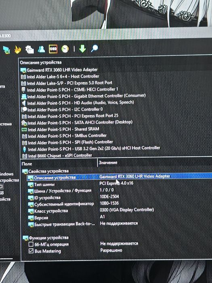The height and width of the screenshot is (283, 212).
Task: Click the PCI Express 4.0 x16 value
Action: pos(116,183)
